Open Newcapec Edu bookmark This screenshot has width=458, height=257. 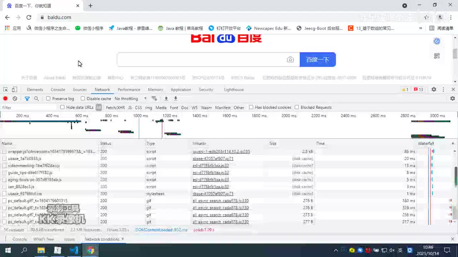pyautogui.click(x=268, y=28)
